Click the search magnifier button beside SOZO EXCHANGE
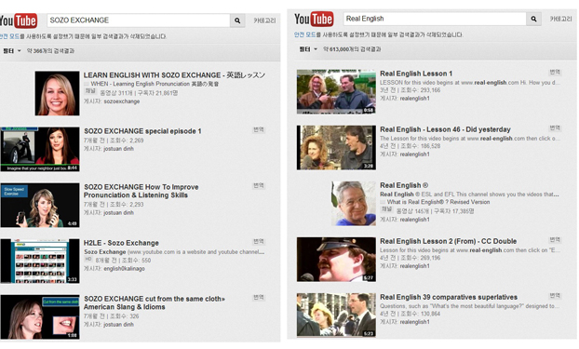 237,20
